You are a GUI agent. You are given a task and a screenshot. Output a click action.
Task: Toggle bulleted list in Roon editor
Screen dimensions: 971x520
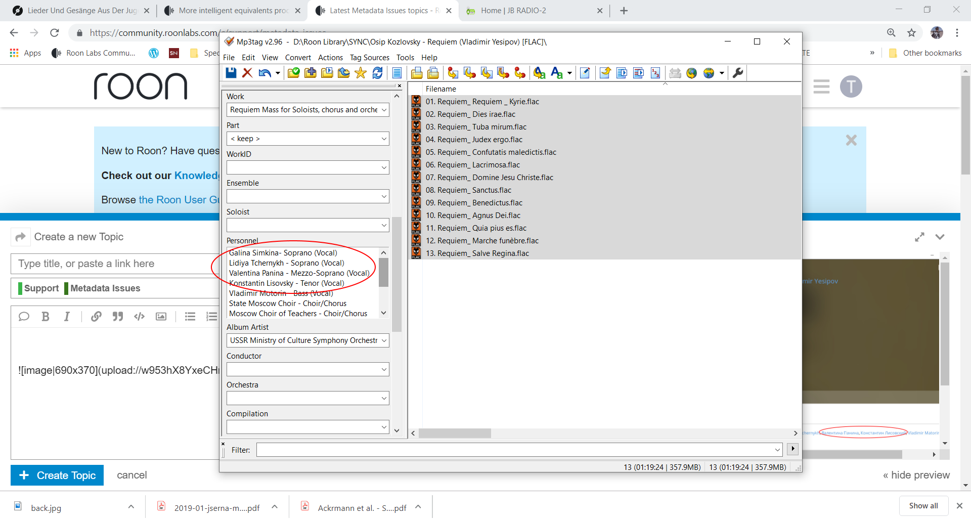tap(190, 317)
